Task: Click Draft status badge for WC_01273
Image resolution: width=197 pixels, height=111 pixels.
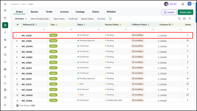Action: click(x=81, y=84)
